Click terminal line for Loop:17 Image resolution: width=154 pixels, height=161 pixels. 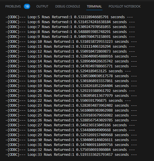(71, 76)
